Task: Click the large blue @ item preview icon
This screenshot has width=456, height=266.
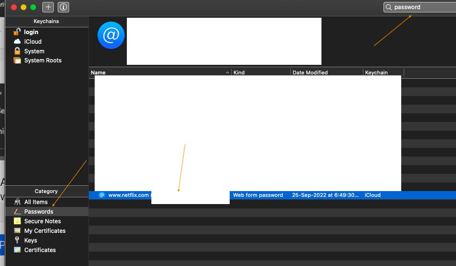Action: click(x=111, y=35)
